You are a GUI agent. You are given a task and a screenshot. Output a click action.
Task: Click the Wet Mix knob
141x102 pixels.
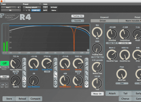click(x=97, y=32)
